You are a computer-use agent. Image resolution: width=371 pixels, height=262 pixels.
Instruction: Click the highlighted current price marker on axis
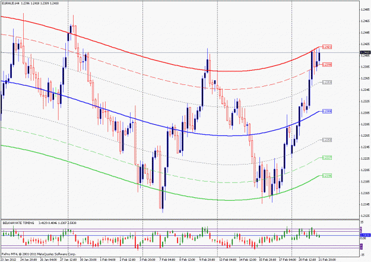(365, 52)
